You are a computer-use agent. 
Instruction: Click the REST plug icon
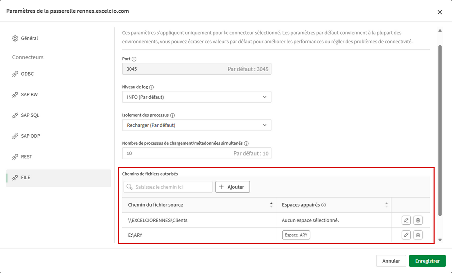[15, 157]
